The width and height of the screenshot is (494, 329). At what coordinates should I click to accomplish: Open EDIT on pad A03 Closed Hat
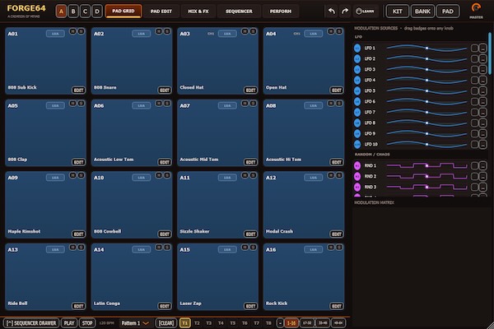(x=250, y=90)
